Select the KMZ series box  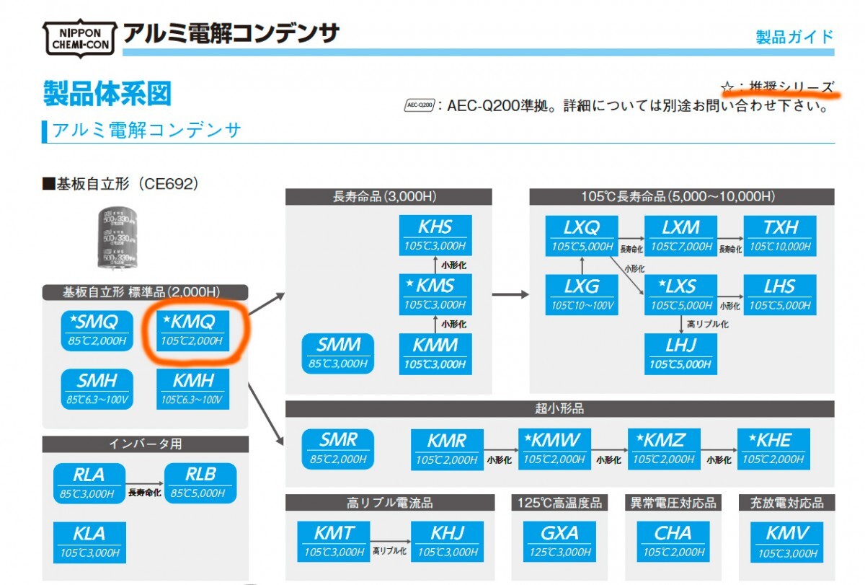click(665, 449)
